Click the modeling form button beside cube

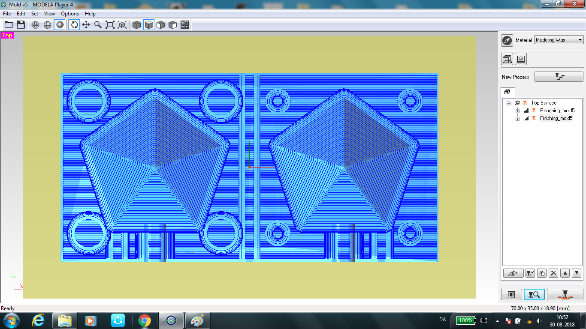click(521, 59)
